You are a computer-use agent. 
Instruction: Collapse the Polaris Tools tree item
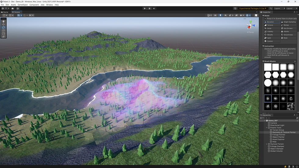[267, 128]
